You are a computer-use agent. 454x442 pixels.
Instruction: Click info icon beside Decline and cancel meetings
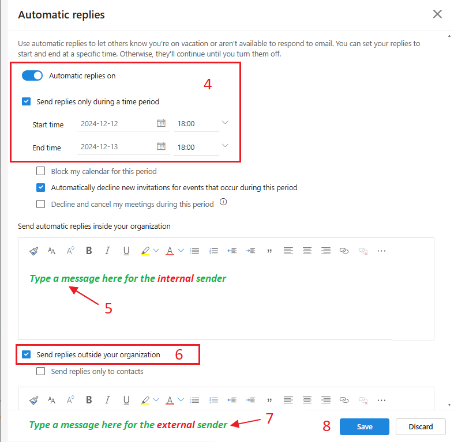point(223,202)
